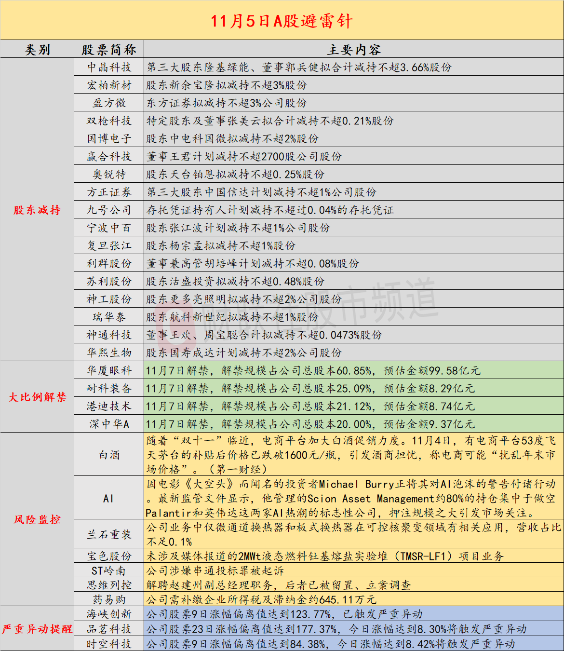The width and height of the screenshot is (564, 651).
Task: Select stock name 奥锐特
Action: (109, 174)
